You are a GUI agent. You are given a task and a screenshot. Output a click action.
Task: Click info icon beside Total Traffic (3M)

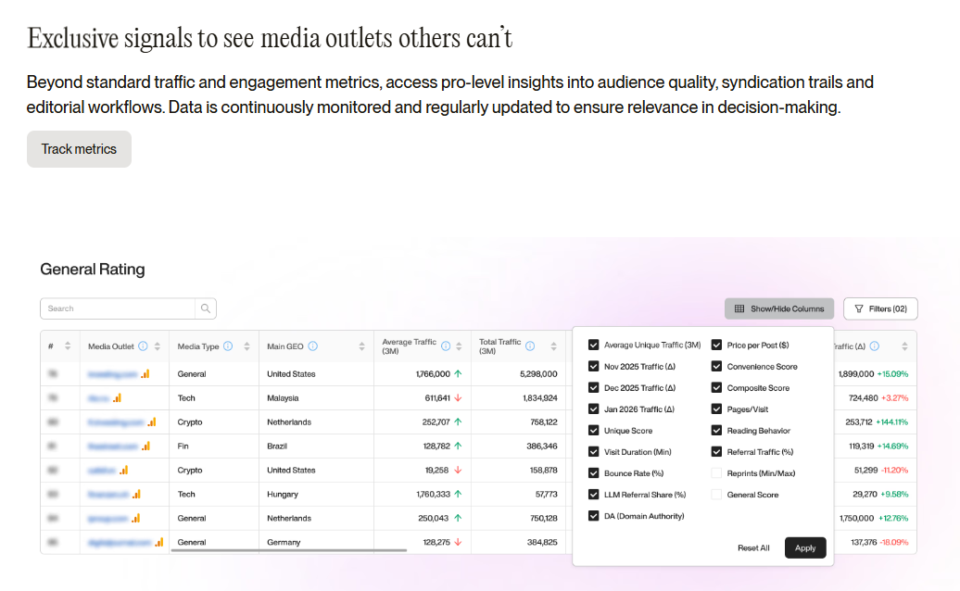point(530,346)
